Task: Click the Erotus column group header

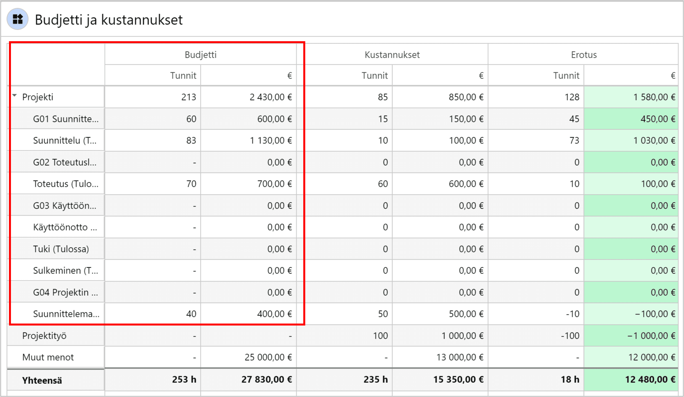Action: coord(584,55)
